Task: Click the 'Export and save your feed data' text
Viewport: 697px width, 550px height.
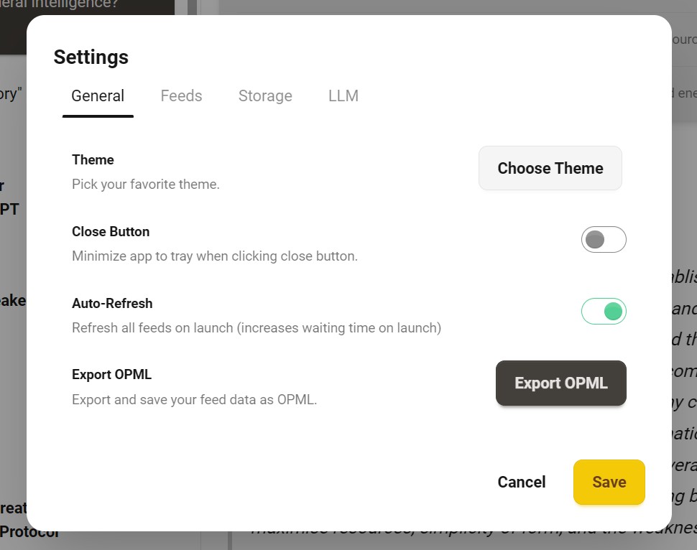Action: click(x=194, y=400)
